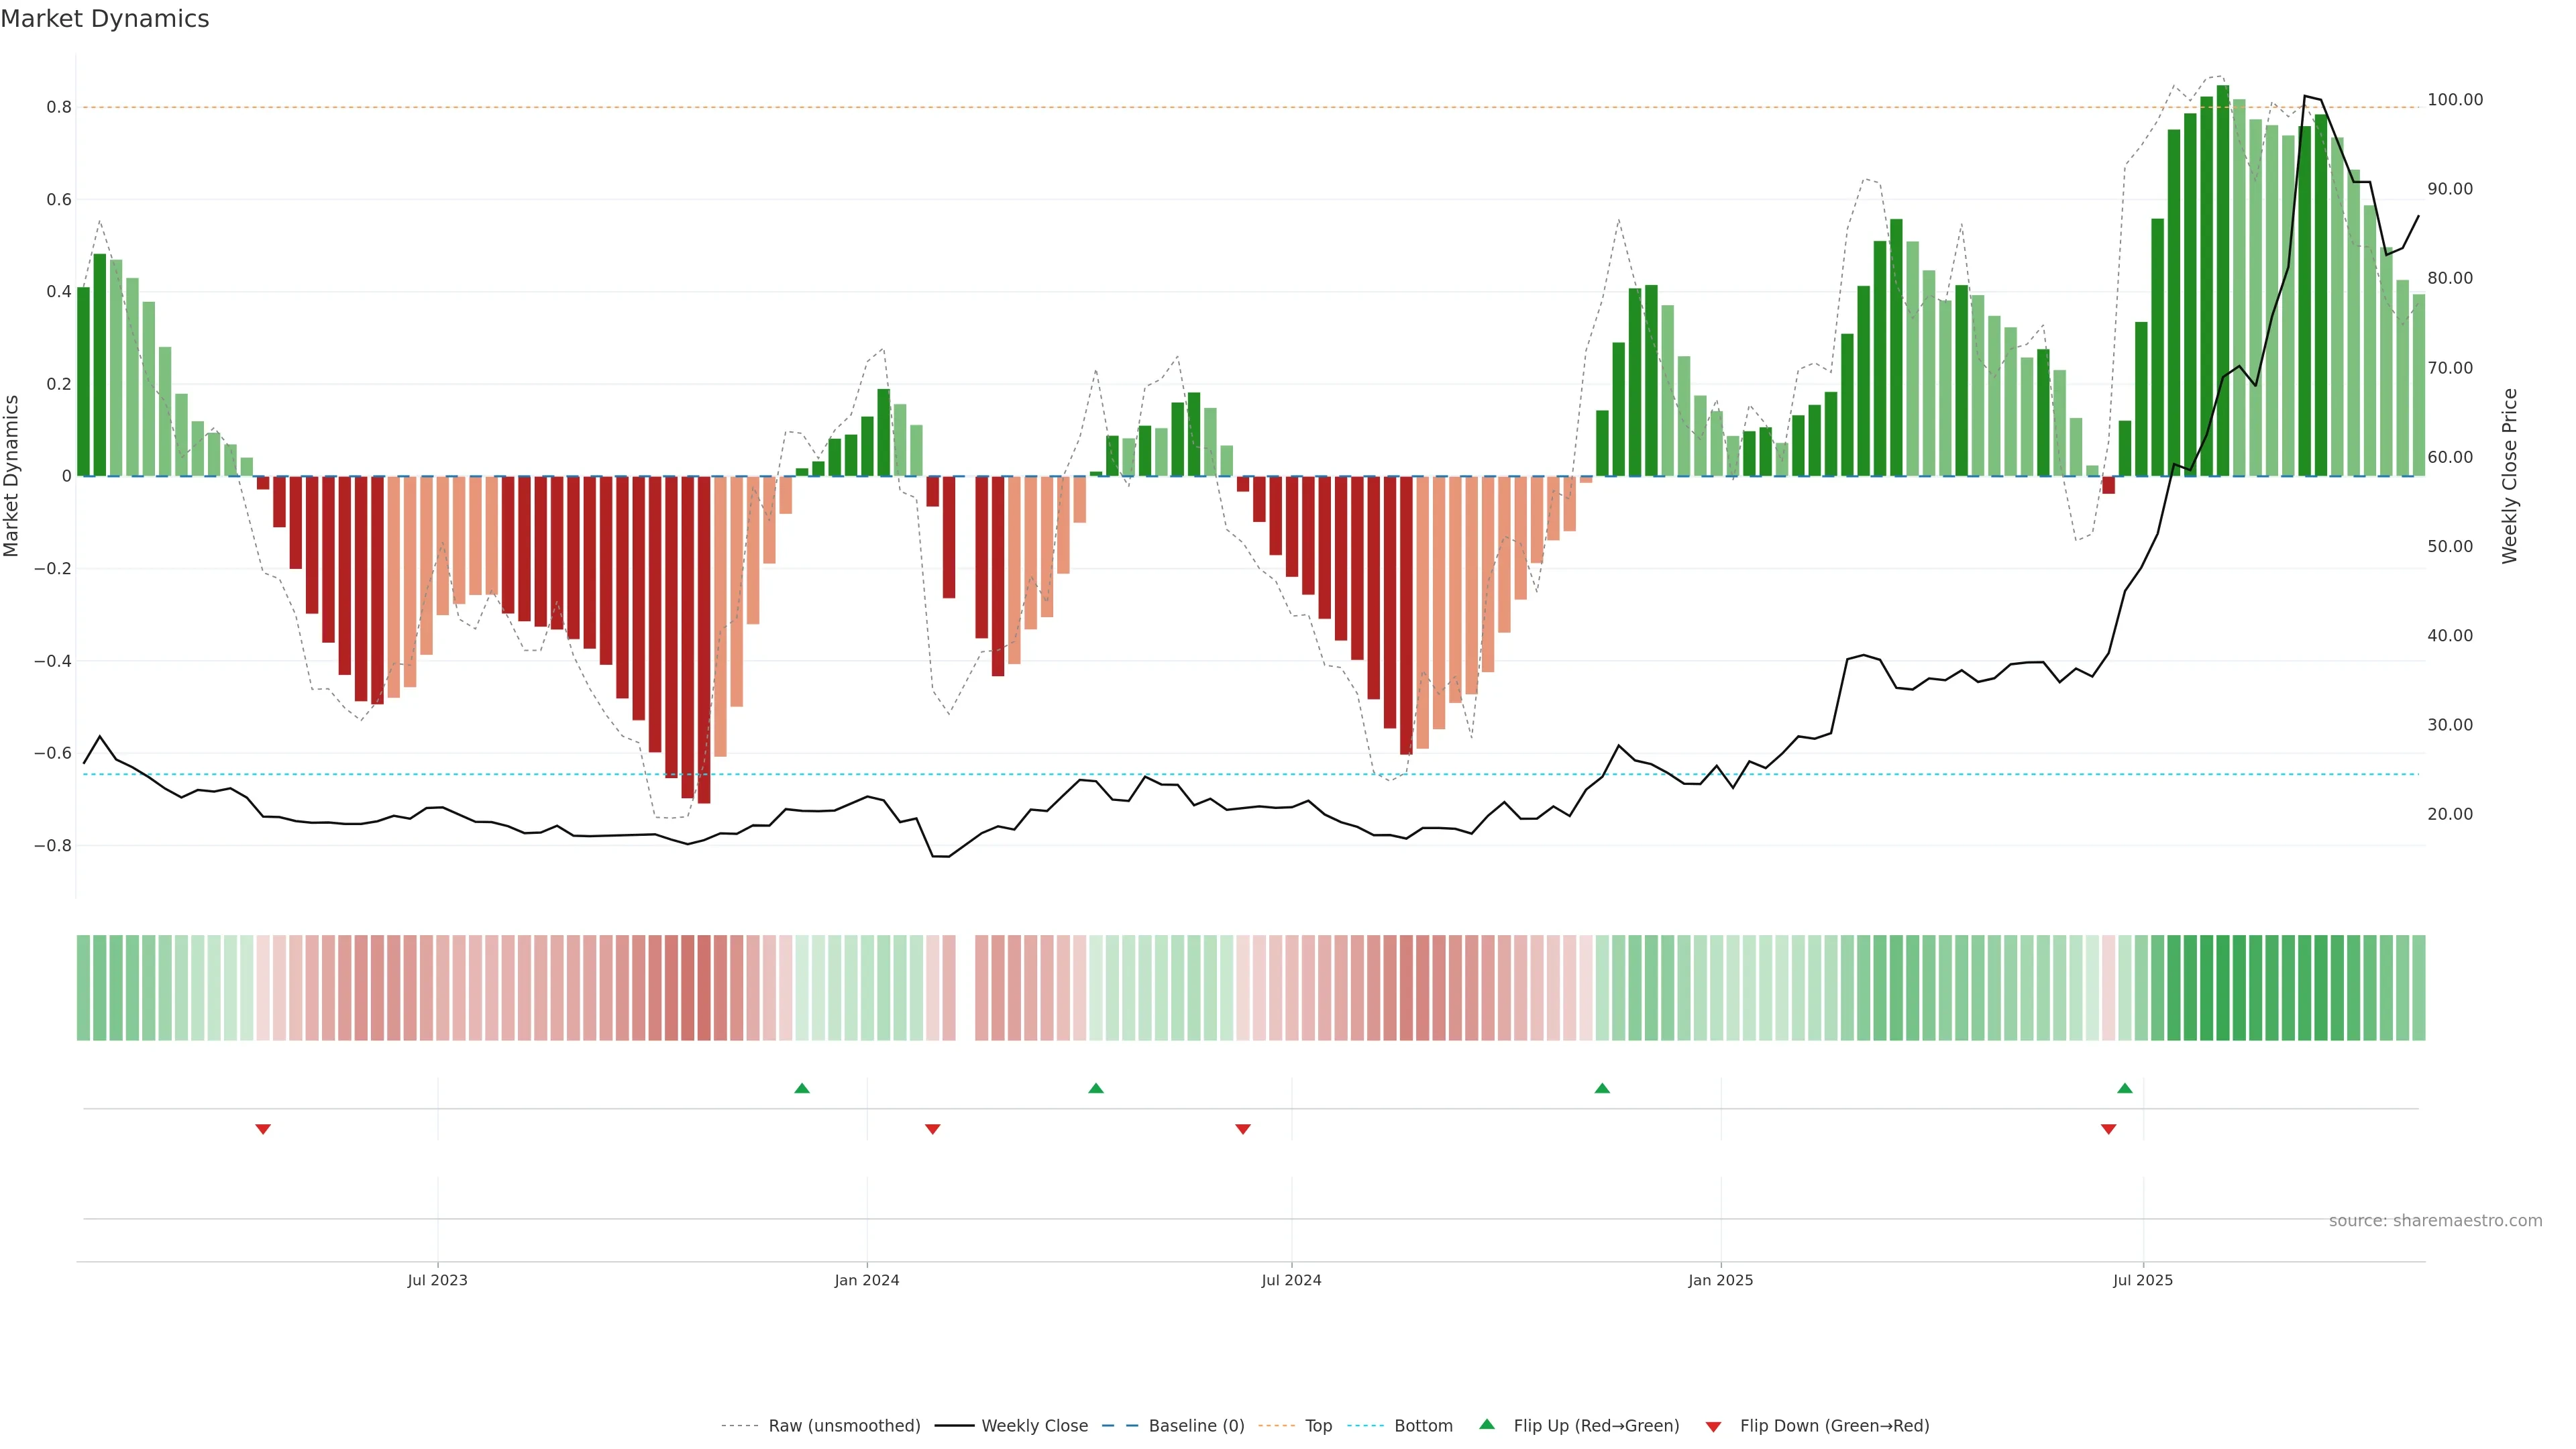
Task: Click the Jul 2025 axis label
Action: (x=2143, y=1280)
